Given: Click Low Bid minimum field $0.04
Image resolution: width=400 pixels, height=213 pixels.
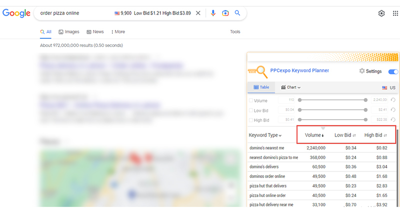Looking at the screenshot, I should (286, 109).
